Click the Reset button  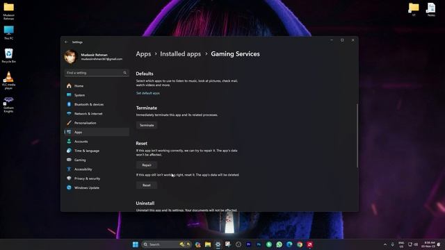[x=147, y=185]
